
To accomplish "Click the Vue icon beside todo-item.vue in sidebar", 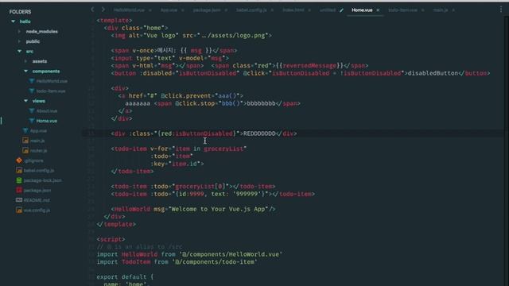I will click(32, 91).
